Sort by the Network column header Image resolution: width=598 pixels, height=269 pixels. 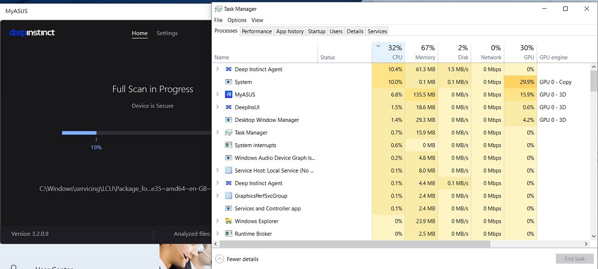[x=487, y=53]
